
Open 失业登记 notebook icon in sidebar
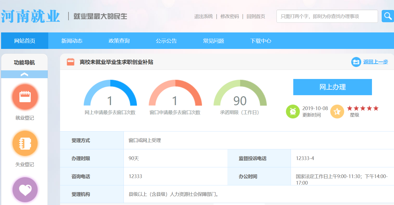(x=25, y=143)
